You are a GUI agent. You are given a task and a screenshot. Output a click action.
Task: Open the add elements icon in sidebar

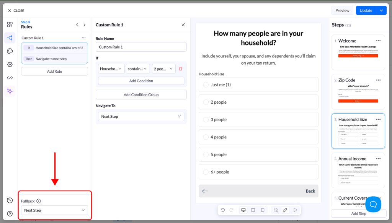click(x=10, y=24)
